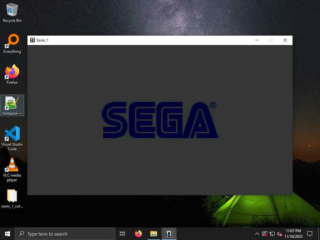Click the Sonic 1 title bar text

pos(42,40)
